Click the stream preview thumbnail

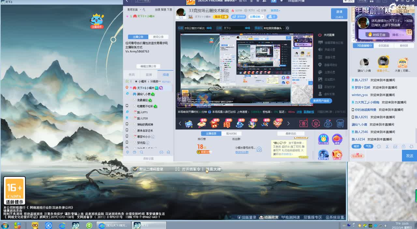[247, 70]
